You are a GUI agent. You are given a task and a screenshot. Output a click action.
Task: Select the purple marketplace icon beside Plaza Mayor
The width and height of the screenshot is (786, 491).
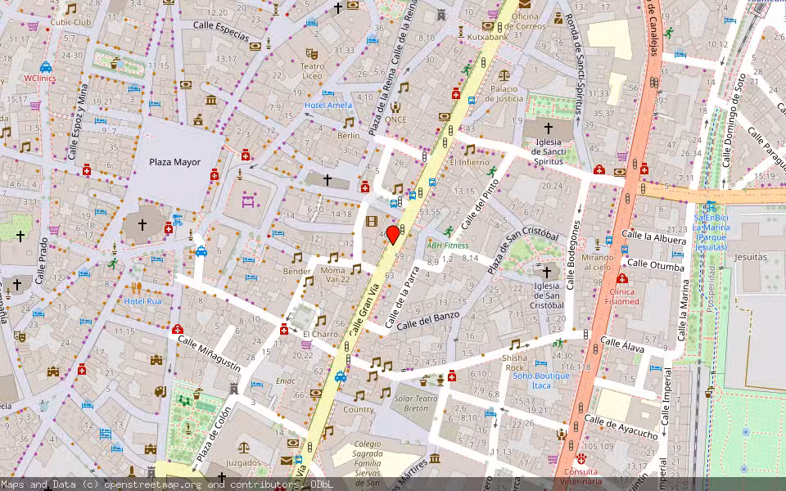[x=248, y=201]
